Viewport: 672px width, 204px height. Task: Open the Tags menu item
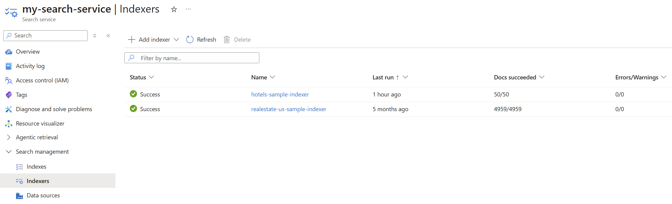[x=21, y=95]
